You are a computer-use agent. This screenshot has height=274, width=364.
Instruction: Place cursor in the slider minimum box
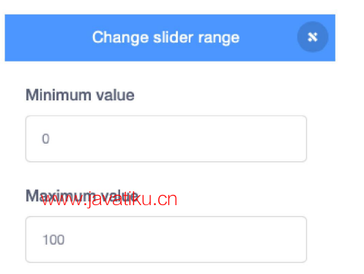click(x=166, y=138)
